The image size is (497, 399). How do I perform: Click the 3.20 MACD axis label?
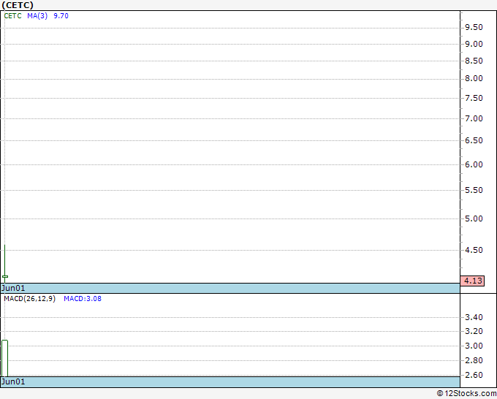pyautogui.click(x=474, y=332)
